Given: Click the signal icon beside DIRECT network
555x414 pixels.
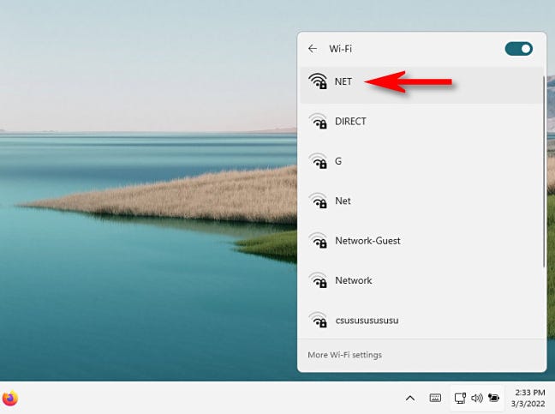Looking at the screenshot, I should (318, 121).
